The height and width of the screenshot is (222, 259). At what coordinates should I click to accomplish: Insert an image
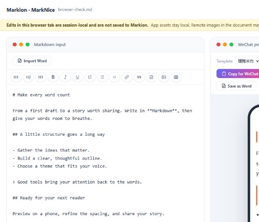(163, 77)
